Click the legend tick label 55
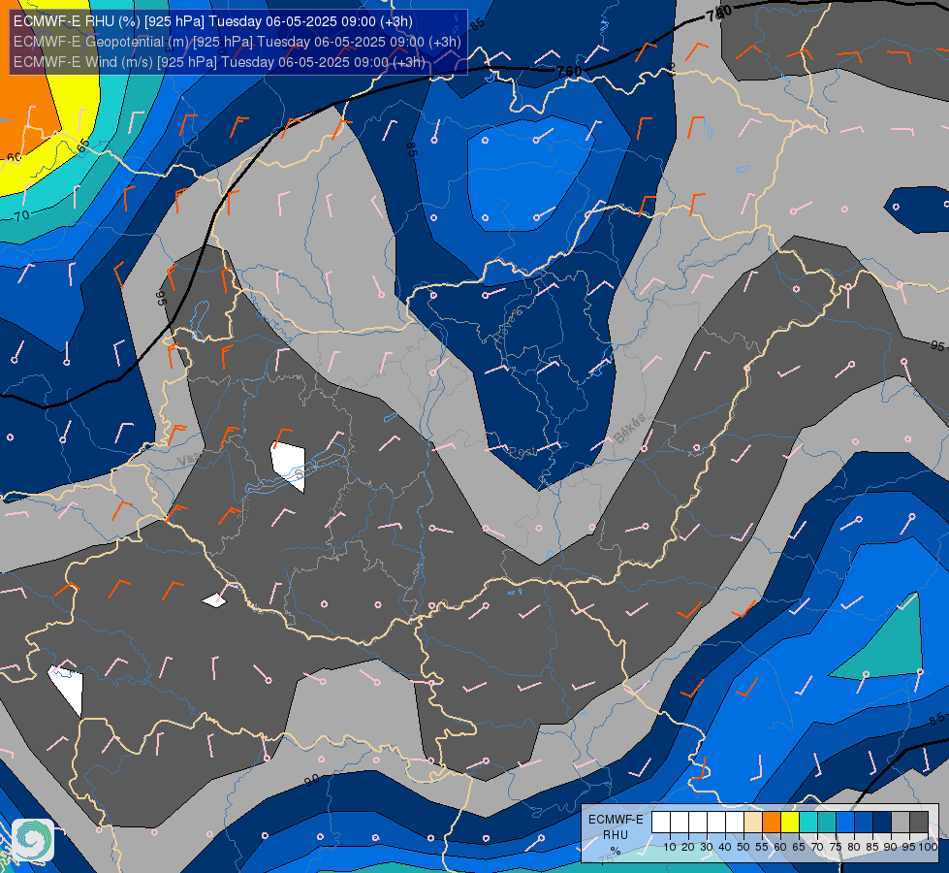Image resolution: width=949 pixels, height=873 pixels. click(x=762, y=847)
